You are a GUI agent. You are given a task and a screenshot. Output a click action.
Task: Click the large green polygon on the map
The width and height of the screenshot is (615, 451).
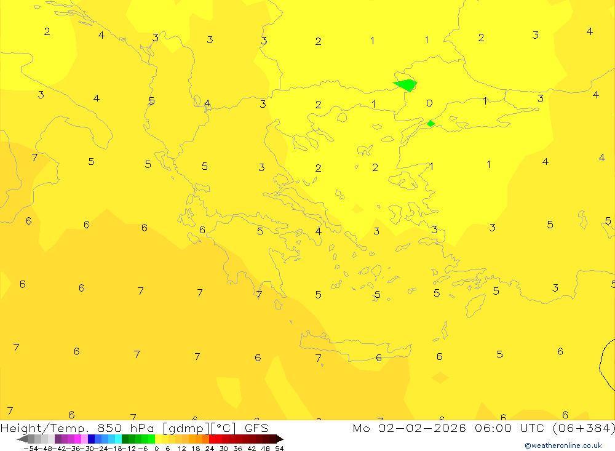point(406,85)
